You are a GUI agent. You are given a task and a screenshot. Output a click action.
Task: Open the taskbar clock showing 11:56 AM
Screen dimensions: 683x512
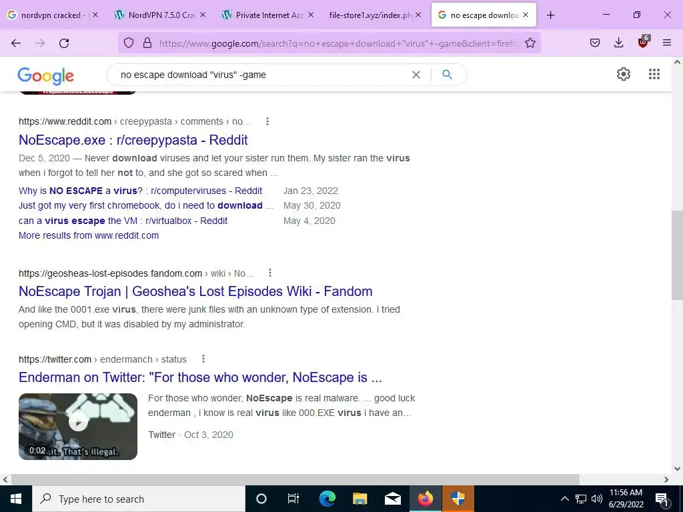click(626, 499)
